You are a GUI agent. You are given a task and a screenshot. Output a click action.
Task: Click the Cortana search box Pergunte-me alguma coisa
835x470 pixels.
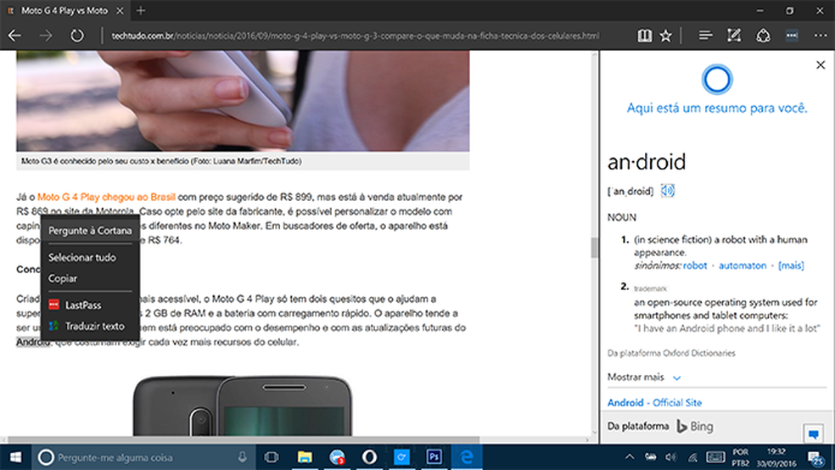(145, 457)
